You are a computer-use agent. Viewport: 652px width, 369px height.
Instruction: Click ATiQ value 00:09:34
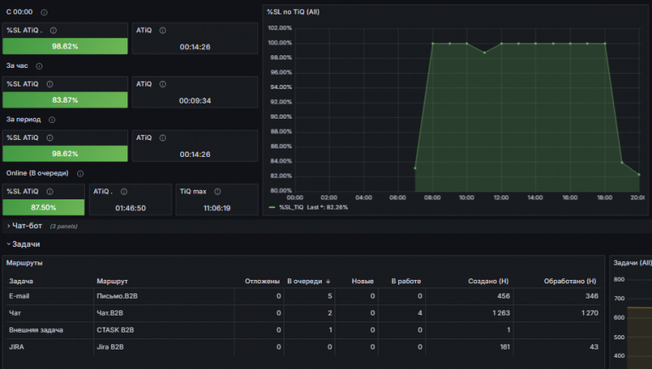195,101
